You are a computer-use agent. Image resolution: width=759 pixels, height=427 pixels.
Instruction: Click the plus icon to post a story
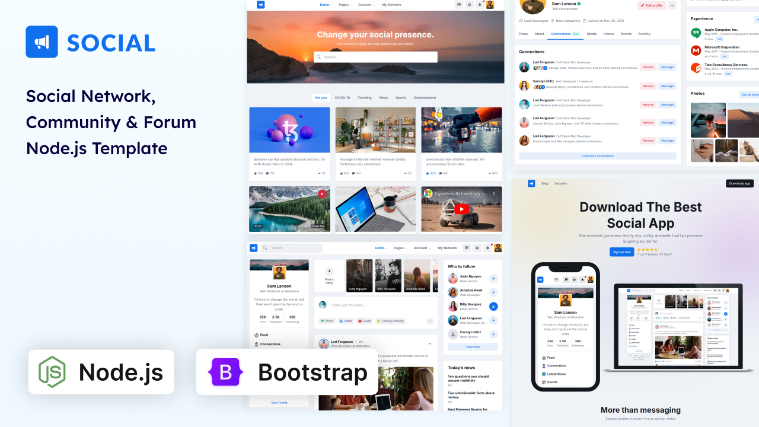tap(329, 271)
